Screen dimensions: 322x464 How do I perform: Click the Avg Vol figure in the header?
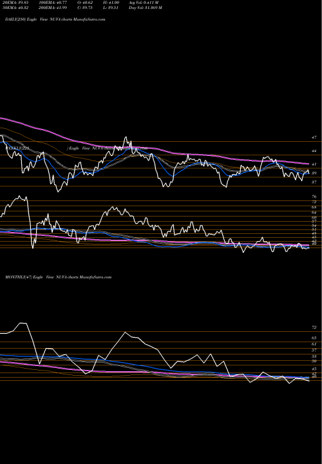coord(144,3)
